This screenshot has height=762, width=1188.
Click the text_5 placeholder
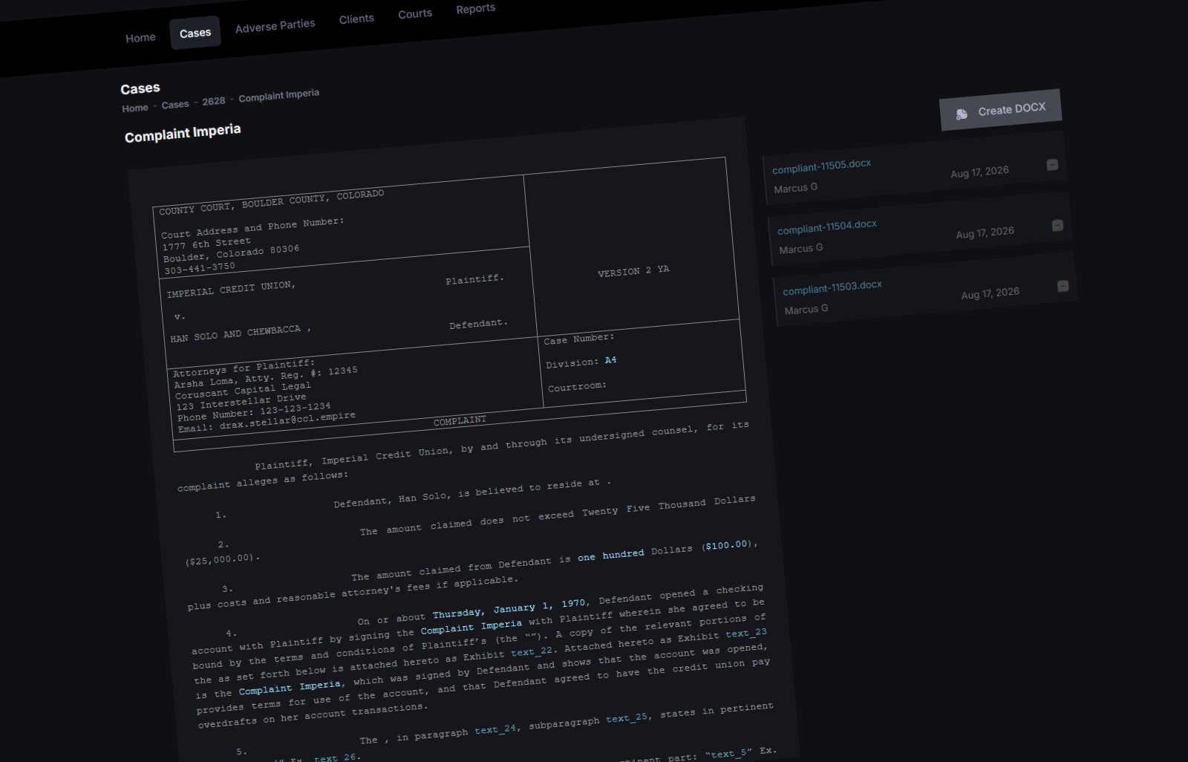pos(728,754)
